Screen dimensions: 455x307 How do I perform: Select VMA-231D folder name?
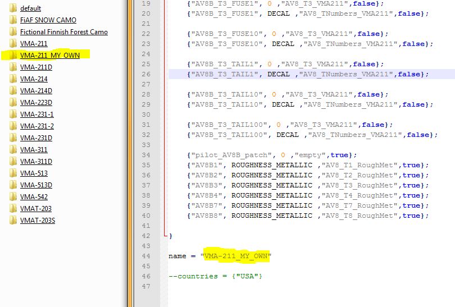coord(36,138)
